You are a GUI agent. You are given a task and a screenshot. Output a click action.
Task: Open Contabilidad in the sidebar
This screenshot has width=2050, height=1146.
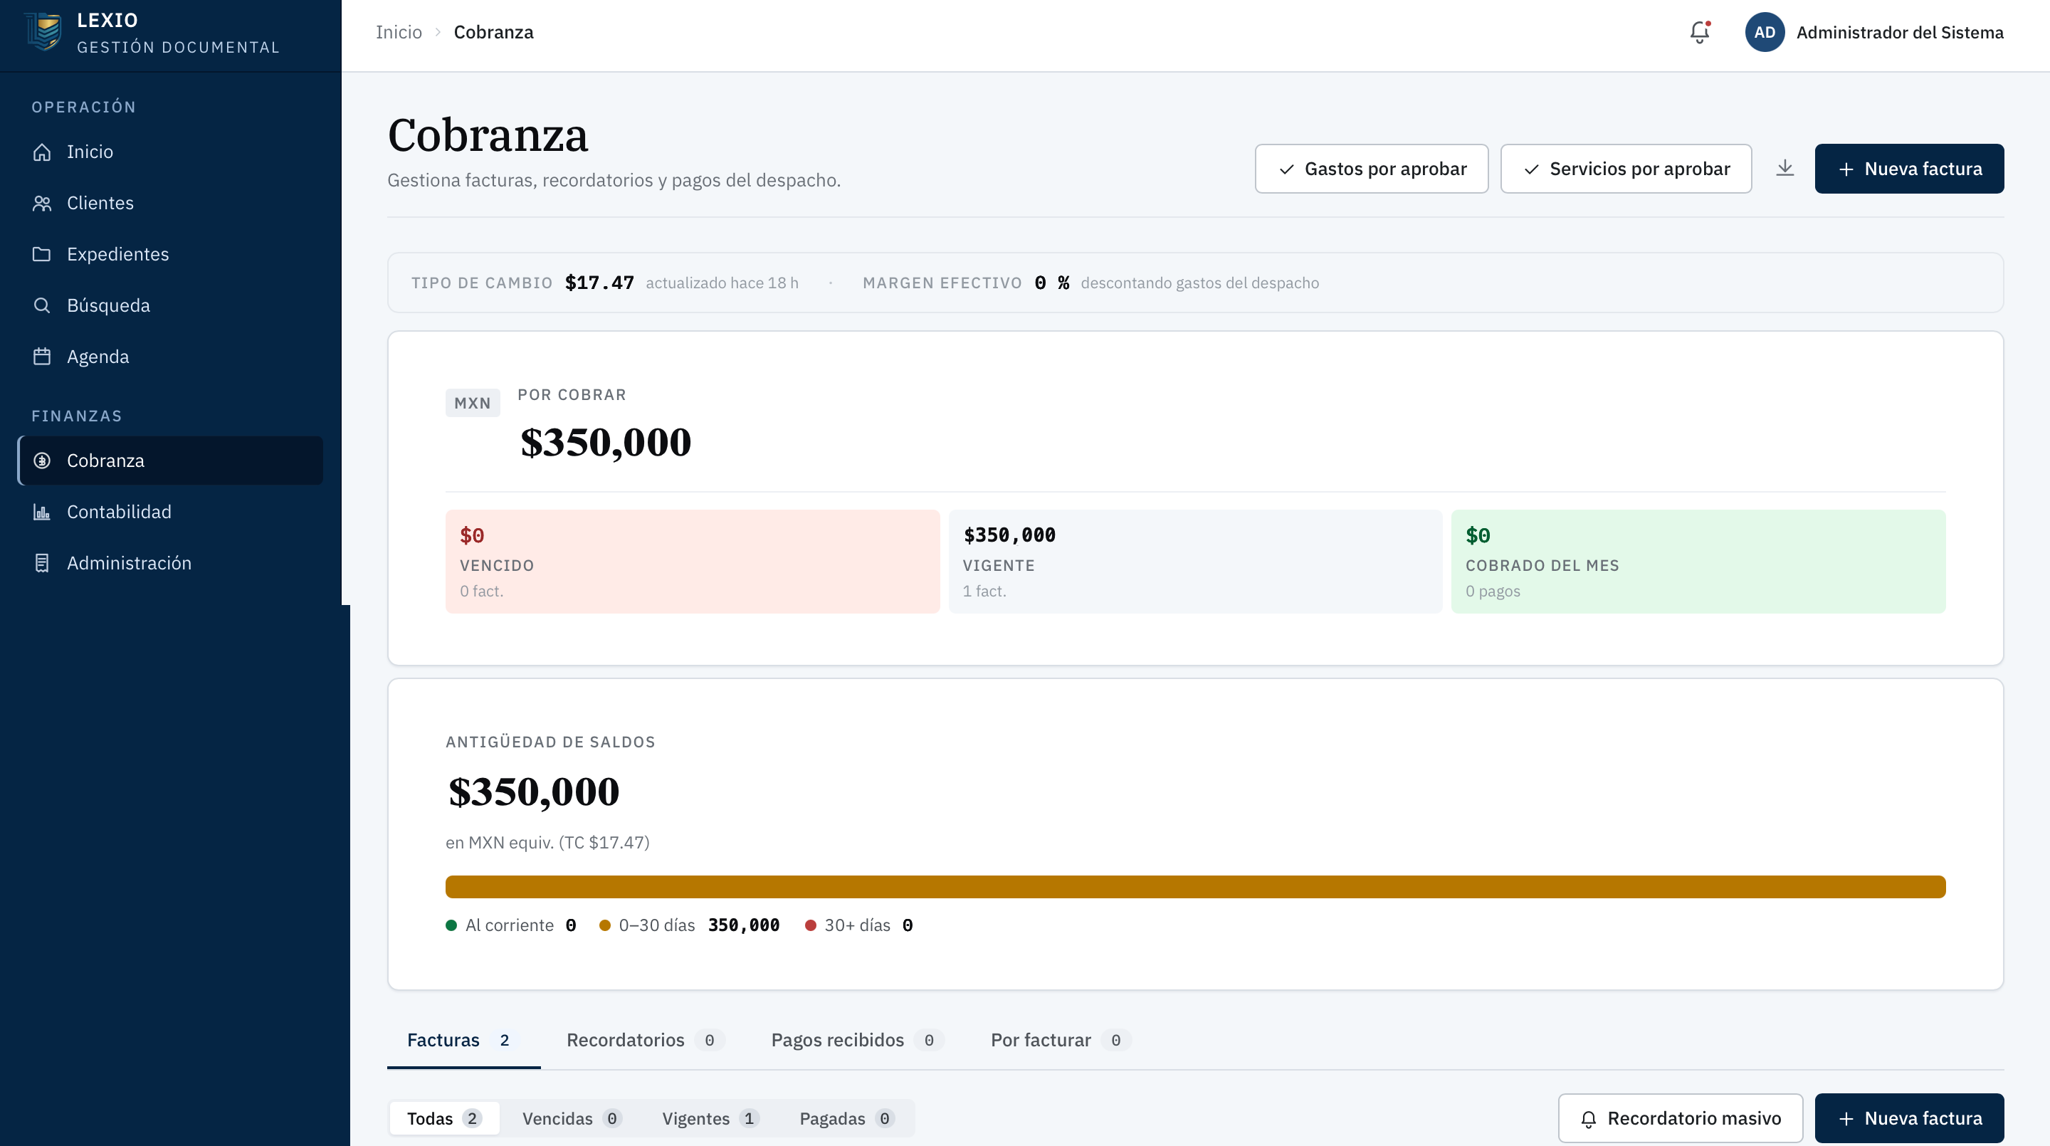(170, 512)
